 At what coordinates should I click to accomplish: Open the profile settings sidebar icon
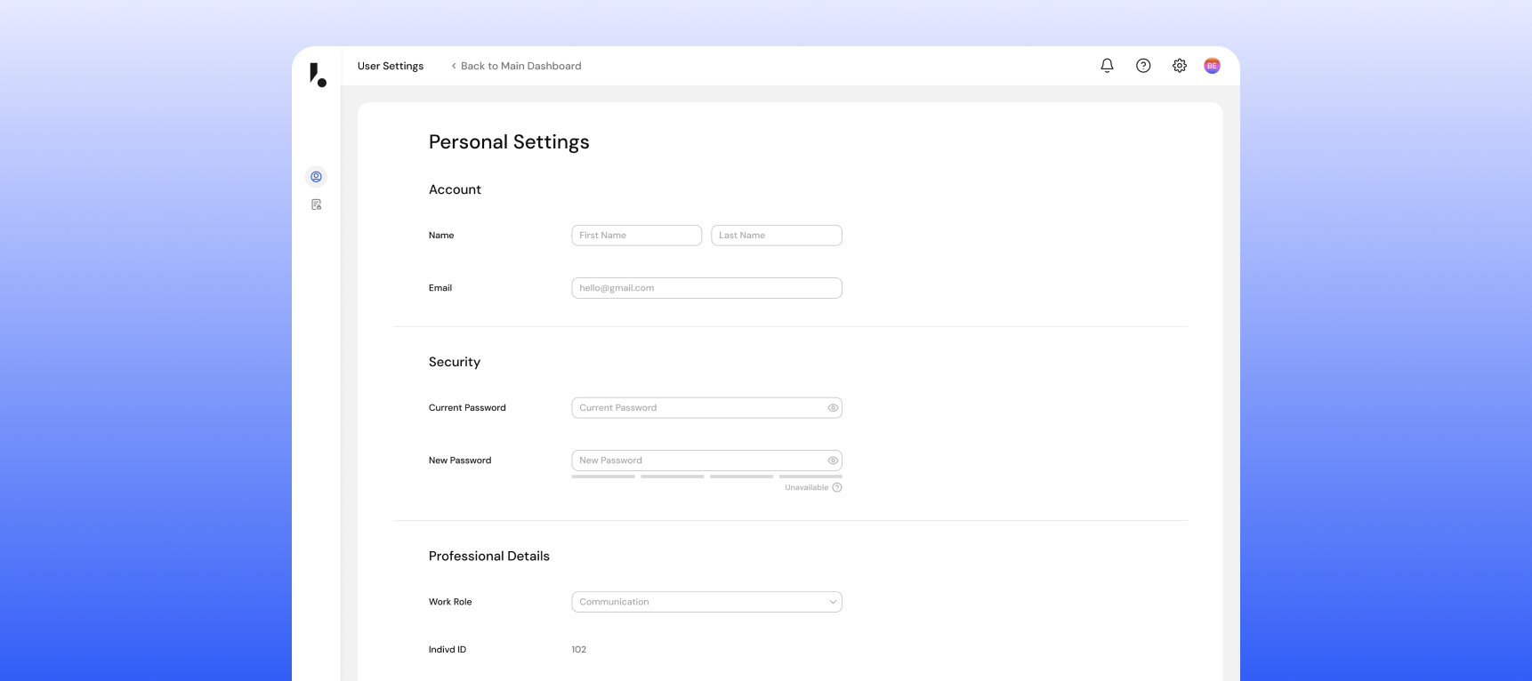[316, 177]
